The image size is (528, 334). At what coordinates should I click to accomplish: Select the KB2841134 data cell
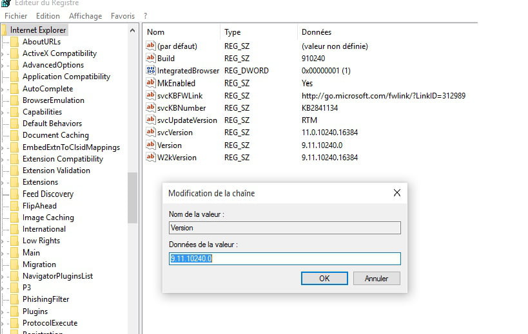[320, 108]
